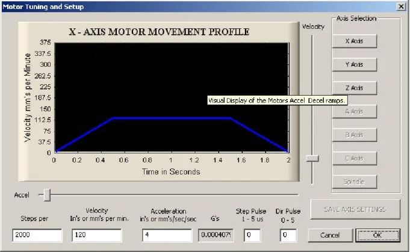The image size is (410, 252).
Task: Click the Acceleration field showing 4
Action: [x=167, y=235]
